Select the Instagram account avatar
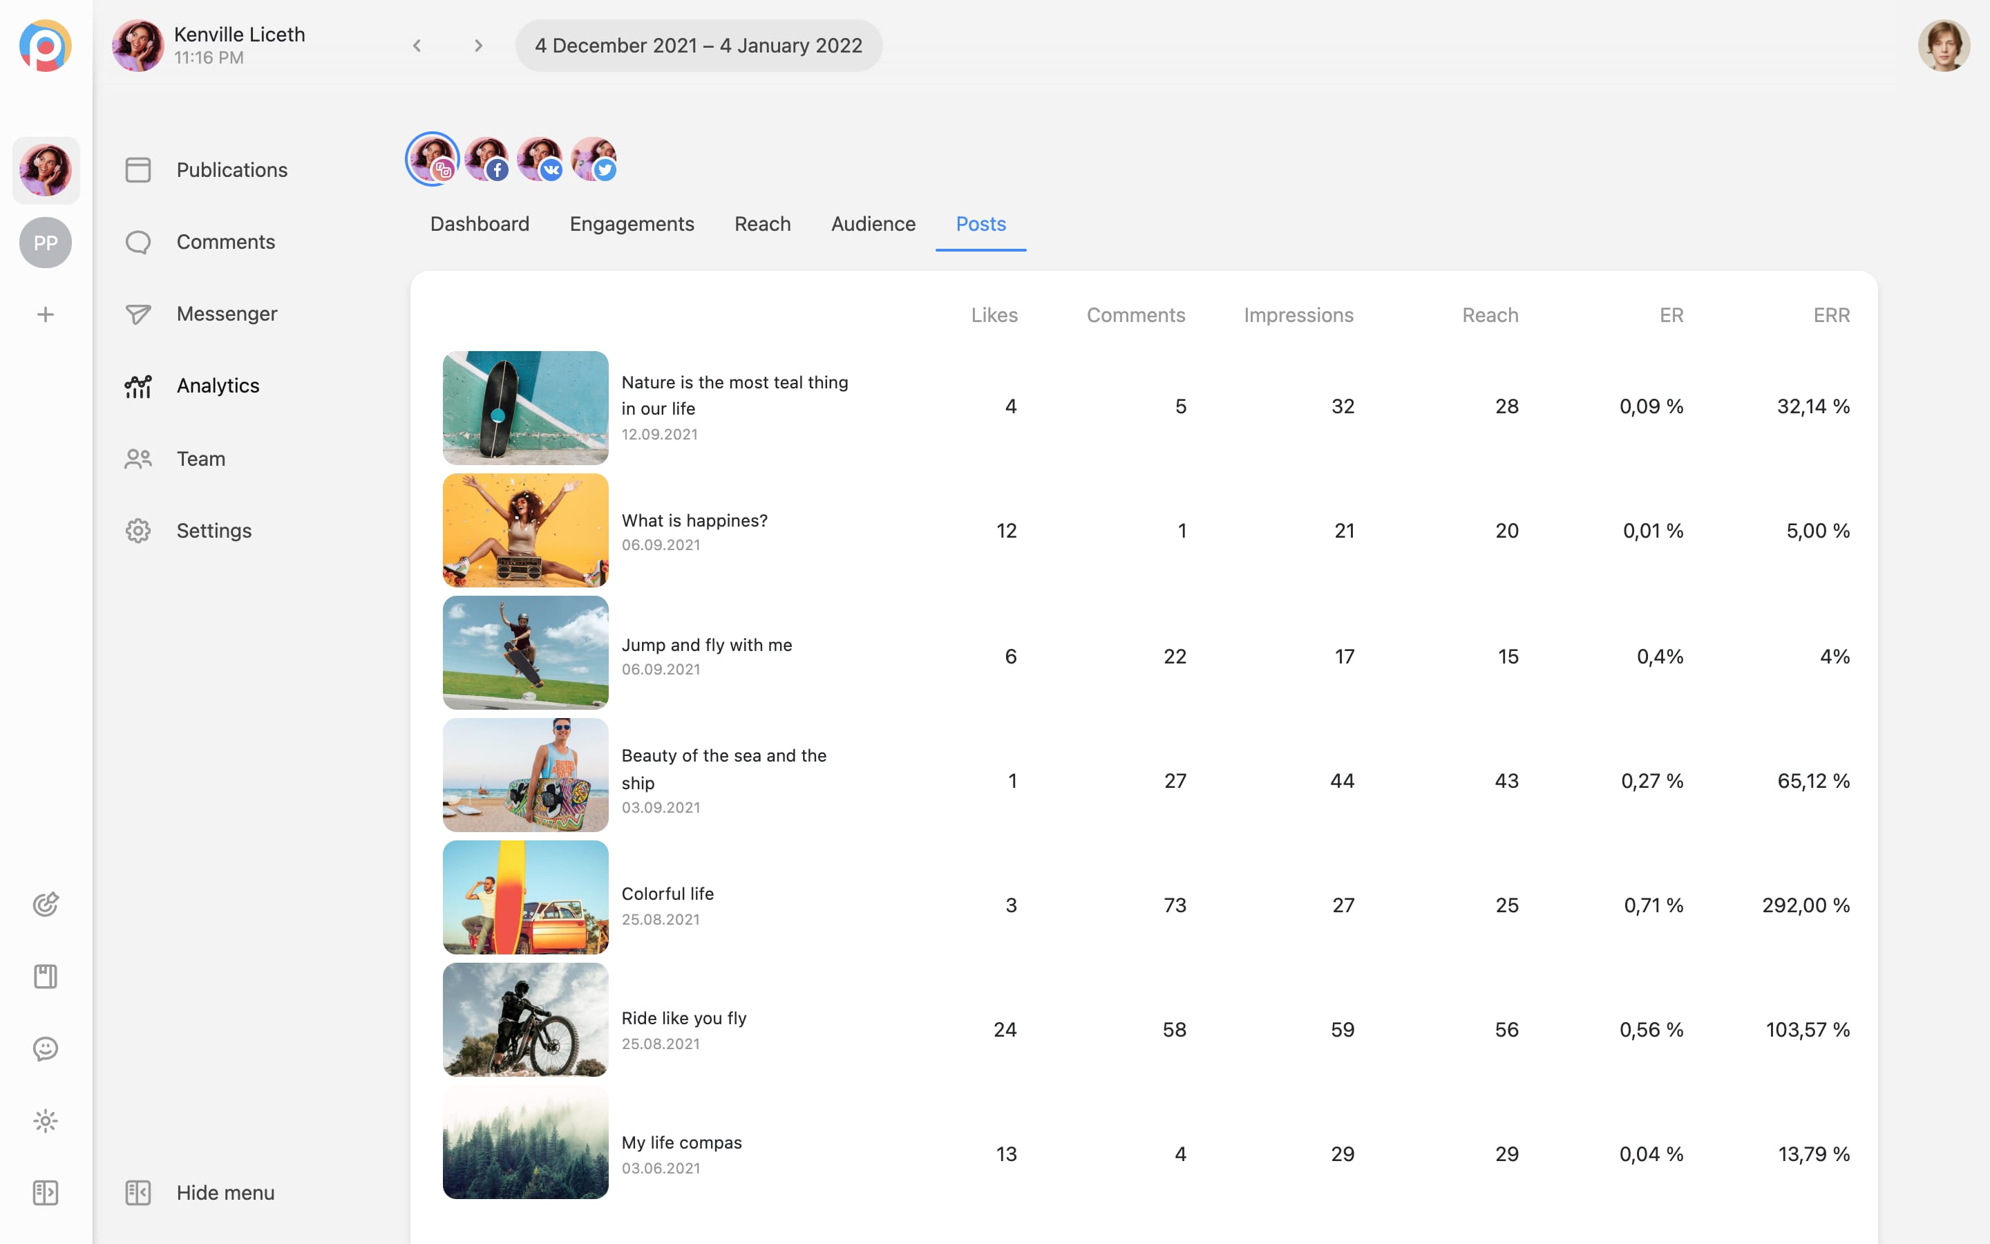1990x1244 pixels. click(433, 159)
